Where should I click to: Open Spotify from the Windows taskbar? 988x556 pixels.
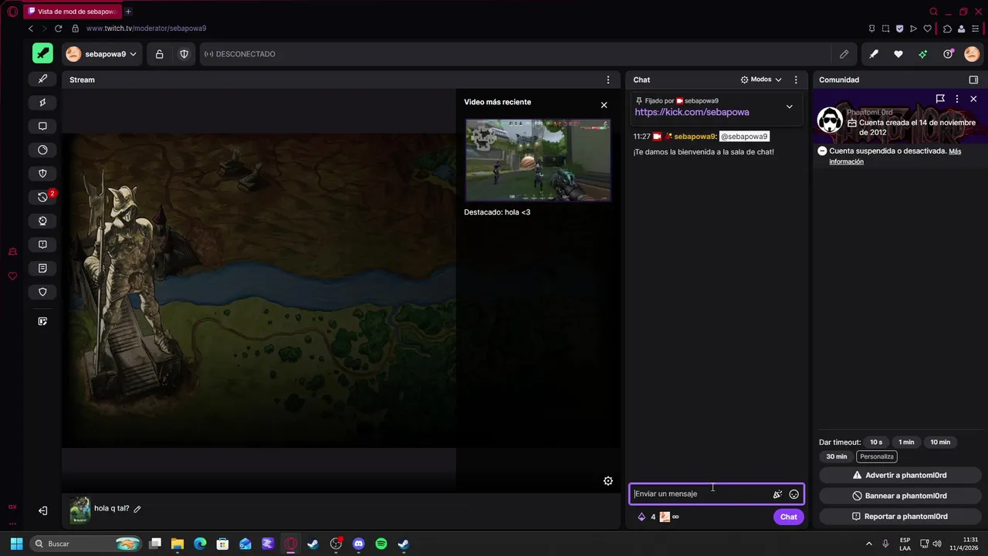pyautogui.click(x=381, y=544)
